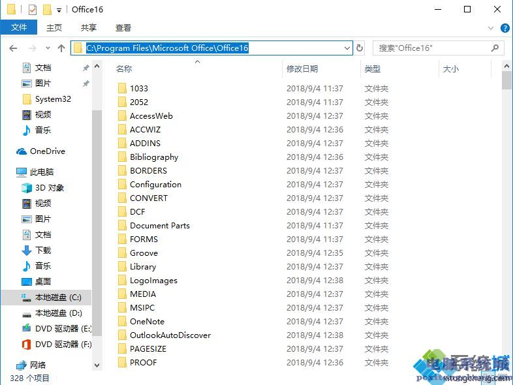Open the recent locations dropdown arrow
The width and height of the screenshot is (513, 385).
coord(48,48)
